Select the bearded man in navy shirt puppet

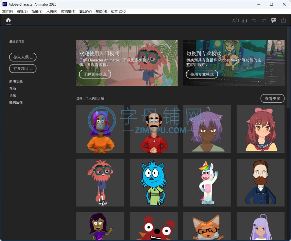[x=261, y=183]
